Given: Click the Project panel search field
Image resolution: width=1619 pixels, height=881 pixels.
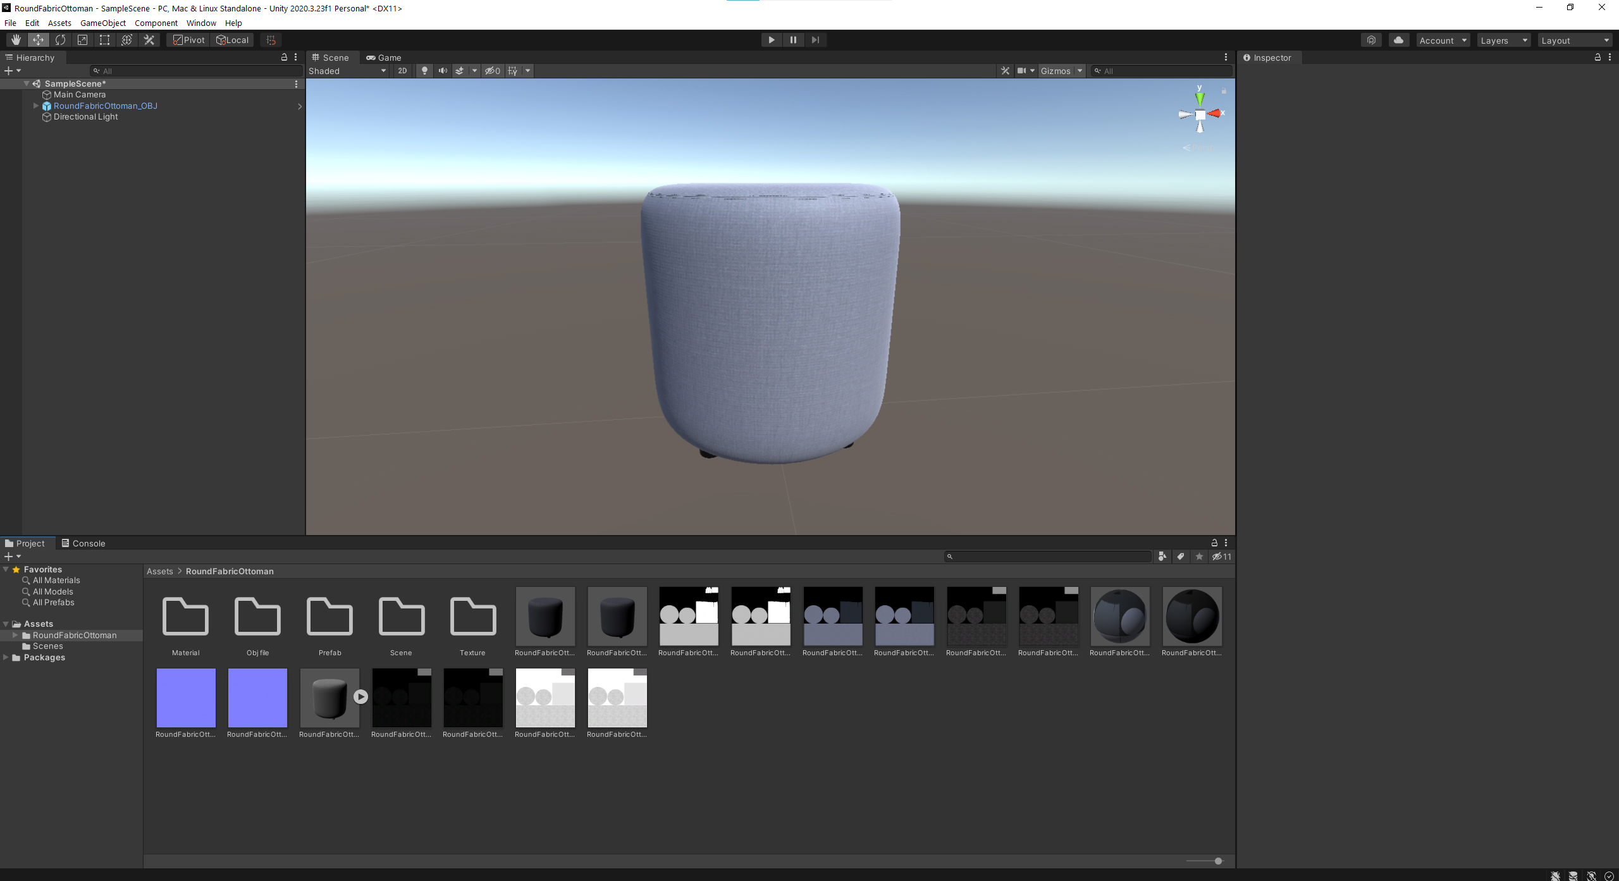Looking at the screenshot, I should 1050,557.
